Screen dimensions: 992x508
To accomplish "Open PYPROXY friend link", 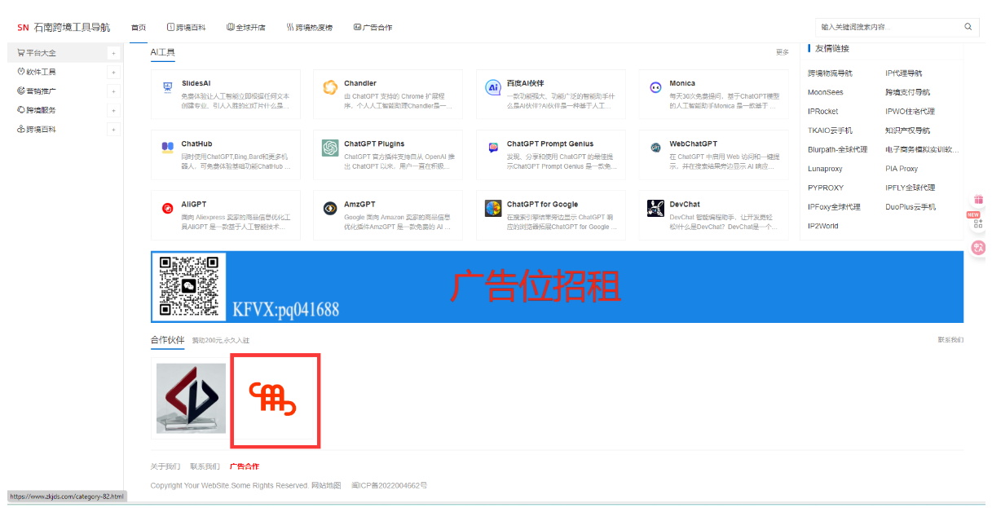I will coord(826,188).
